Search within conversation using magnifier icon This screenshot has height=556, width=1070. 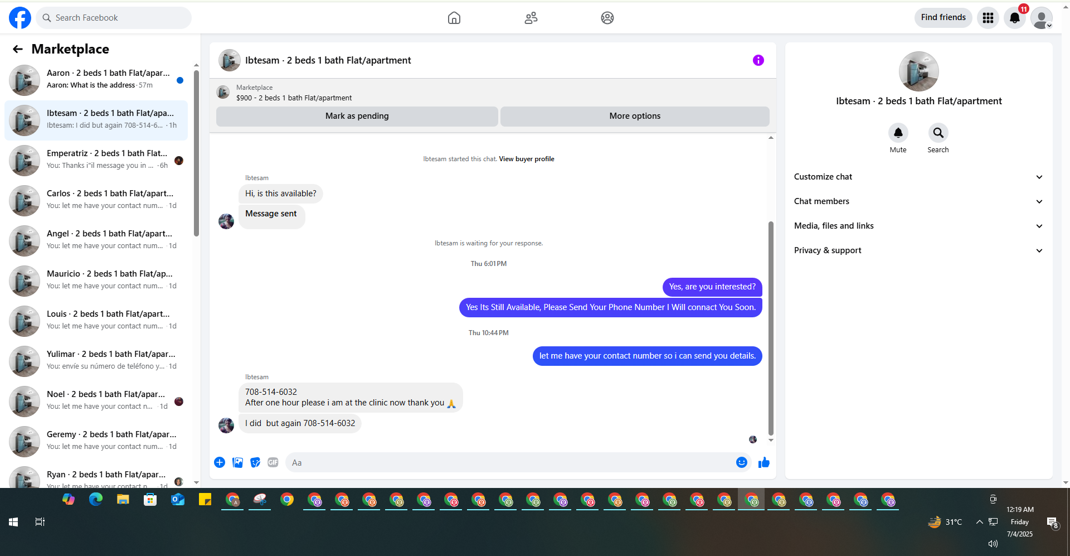coord(938,133)
